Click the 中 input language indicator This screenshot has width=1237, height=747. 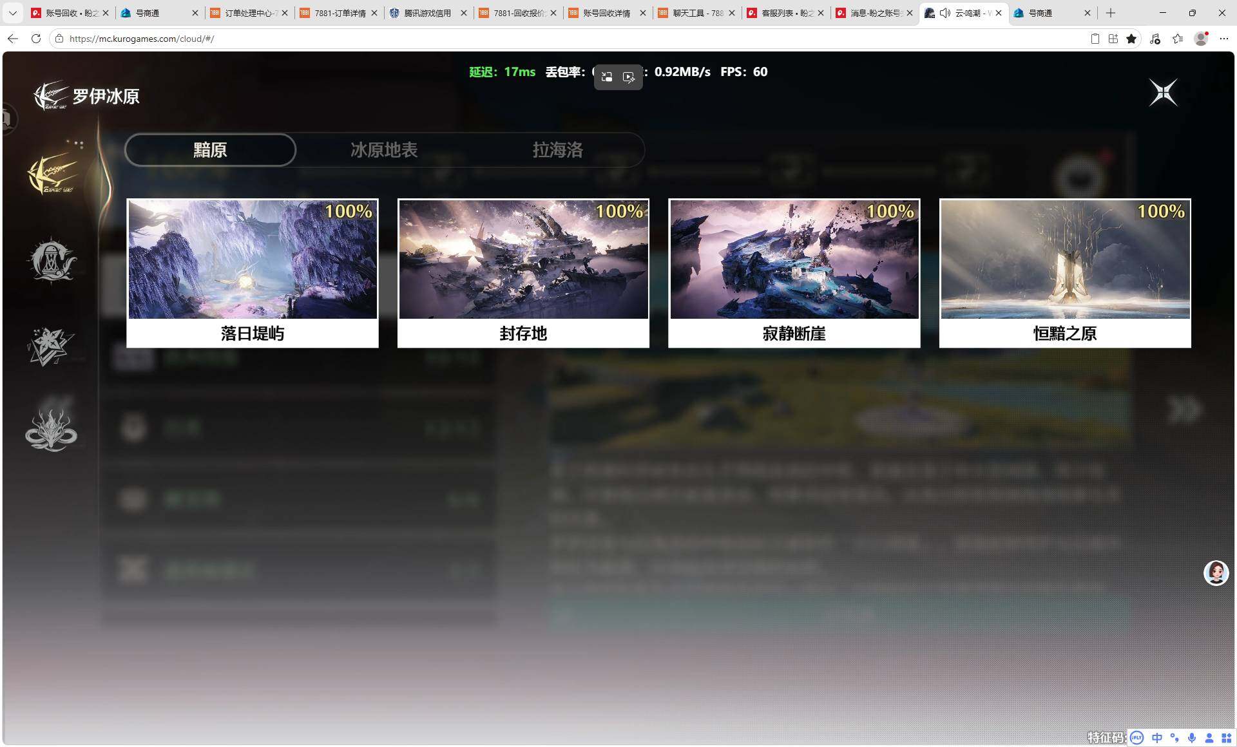tap(1157, 738)
